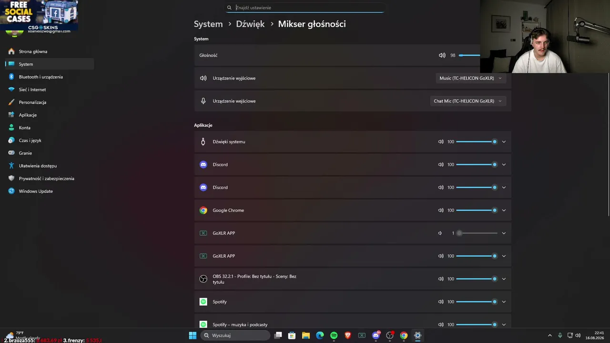Click the GoXLR APP slider set to 1
This screenshot has height=343, width=610.
[x=477, y=233]
